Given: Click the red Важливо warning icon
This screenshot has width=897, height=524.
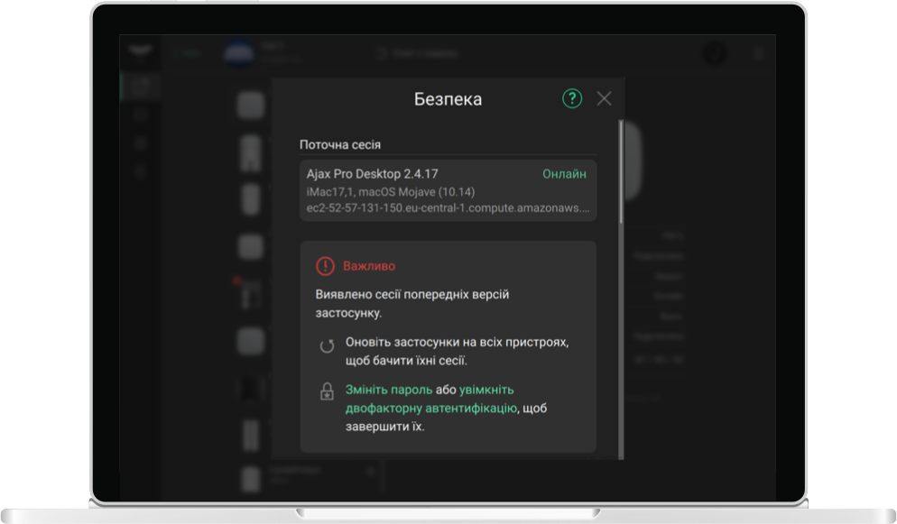Looking at the screenshot, I should (x=325, y=266).
